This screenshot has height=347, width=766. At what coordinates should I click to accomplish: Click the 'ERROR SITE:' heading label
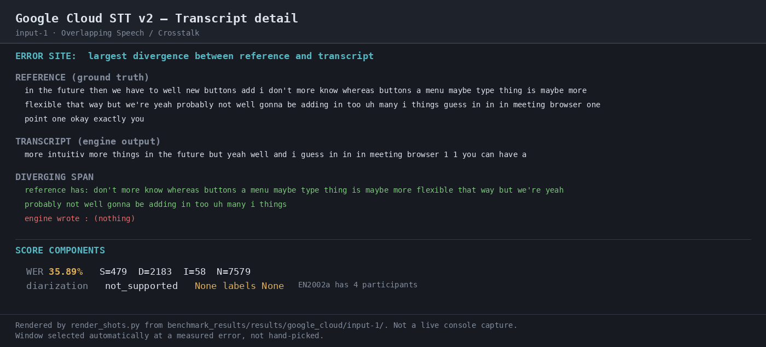pos(46,56)
